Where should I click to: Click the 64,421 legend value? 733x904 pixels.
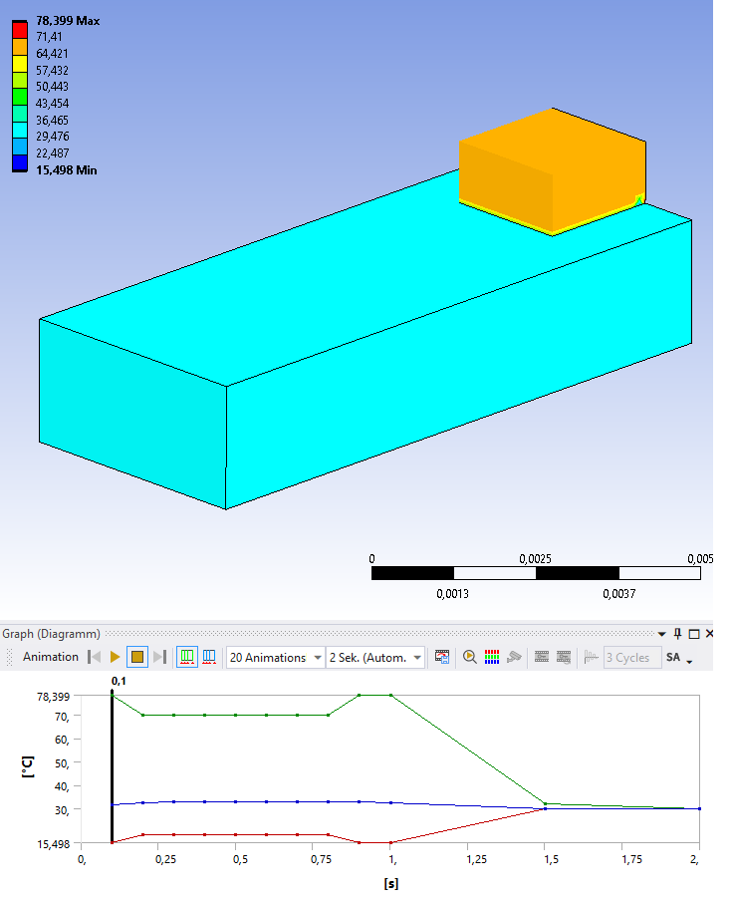53,54
